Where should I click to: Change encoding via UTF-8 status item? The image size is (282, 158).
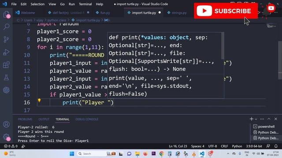pos(212,146)
